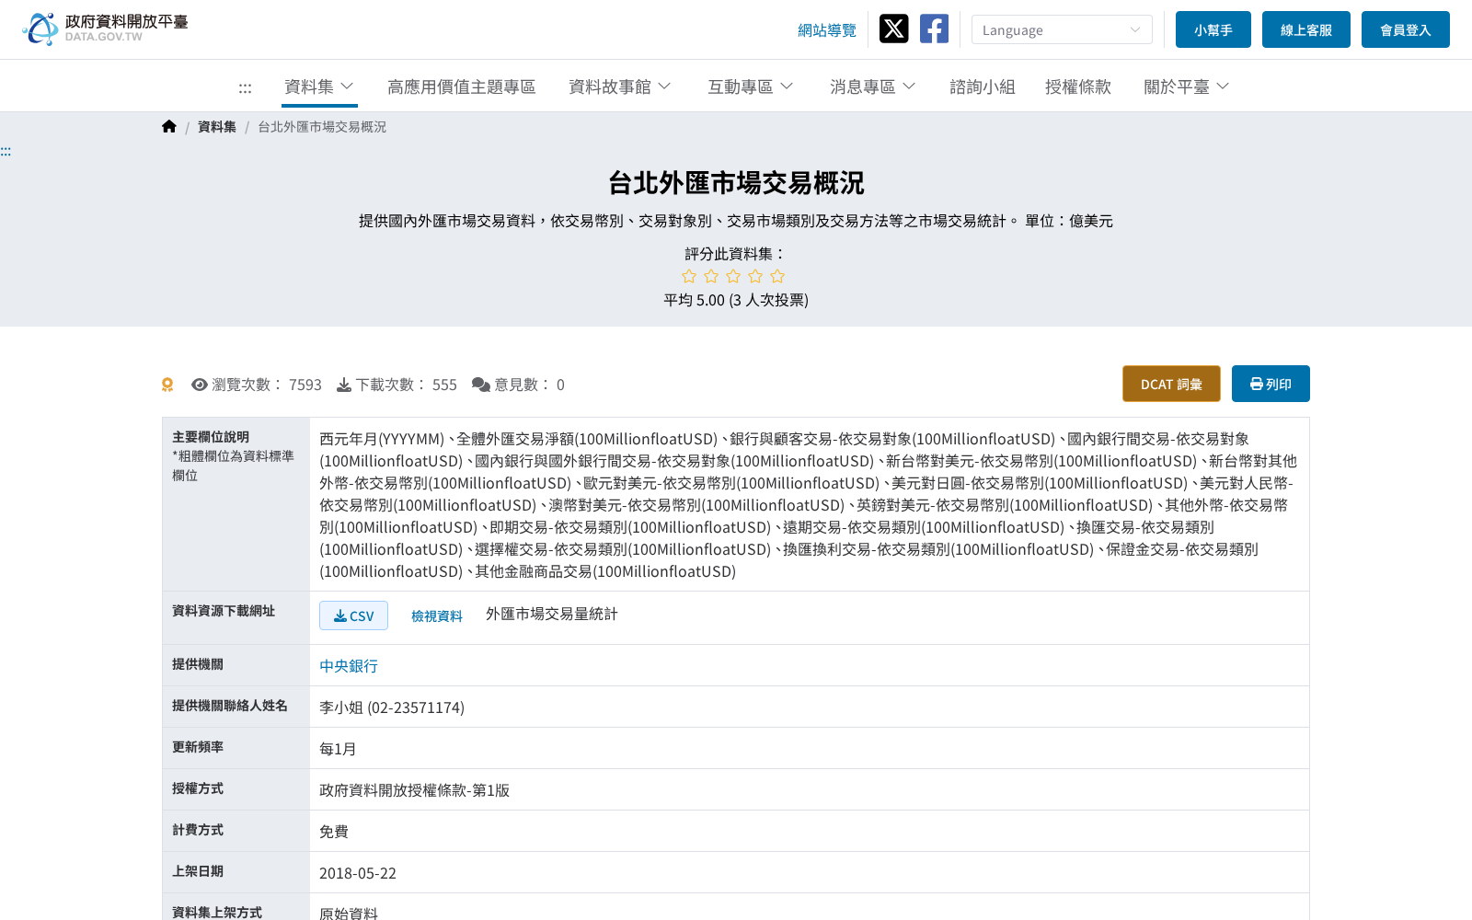Click the 台北外匯市場交易概況 breadcrumb text

(x=322, y=127)
